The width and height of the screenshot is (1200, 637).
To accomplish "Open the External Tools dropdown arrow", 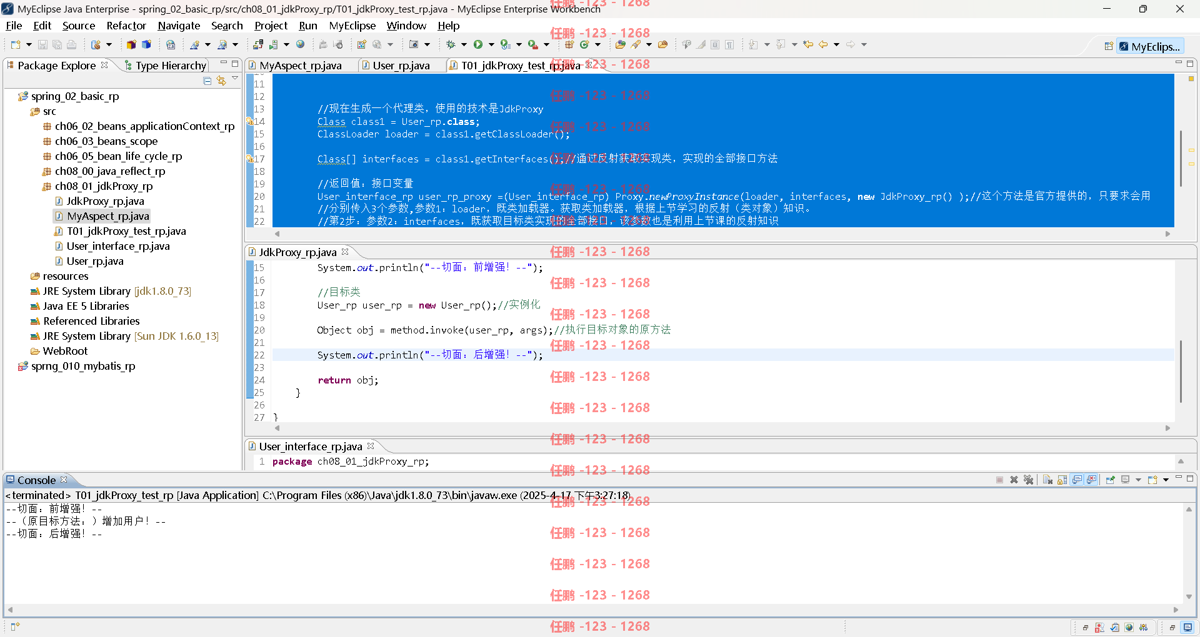I will click(546, 44).
